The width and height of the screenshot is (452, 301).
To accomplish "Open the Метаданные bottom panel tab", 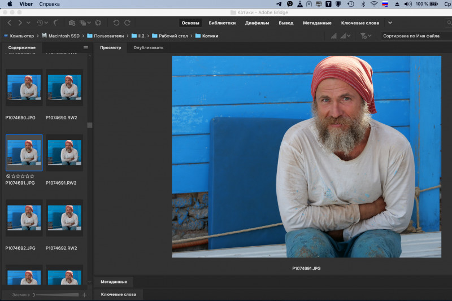I will (x=114, y=282).
